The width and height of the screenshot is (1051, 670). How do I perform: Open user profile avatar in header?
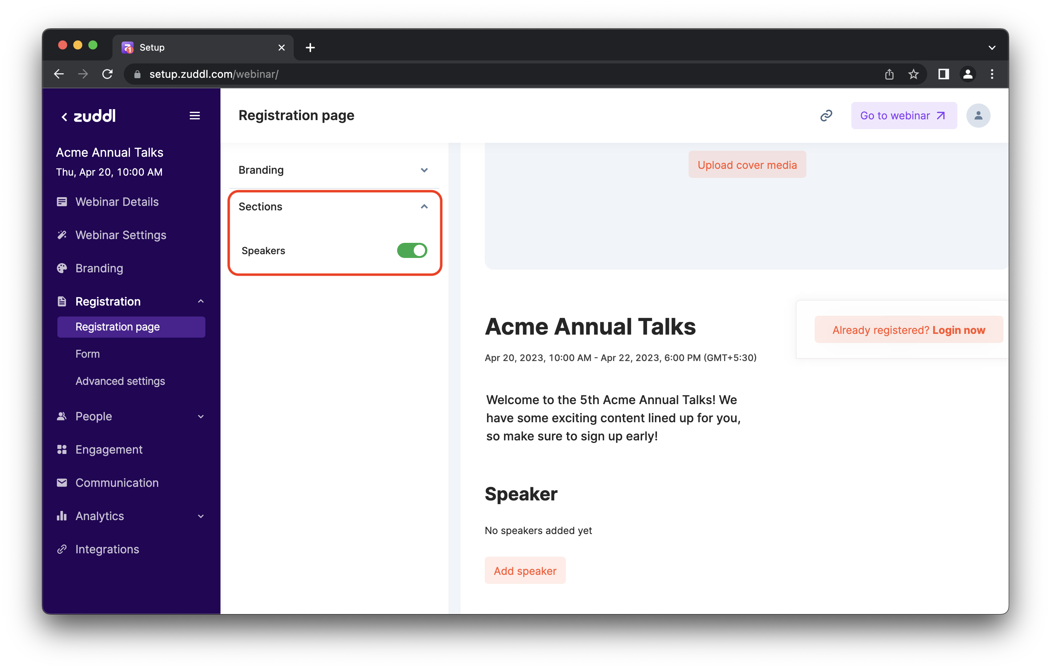(x=978, y=116)
